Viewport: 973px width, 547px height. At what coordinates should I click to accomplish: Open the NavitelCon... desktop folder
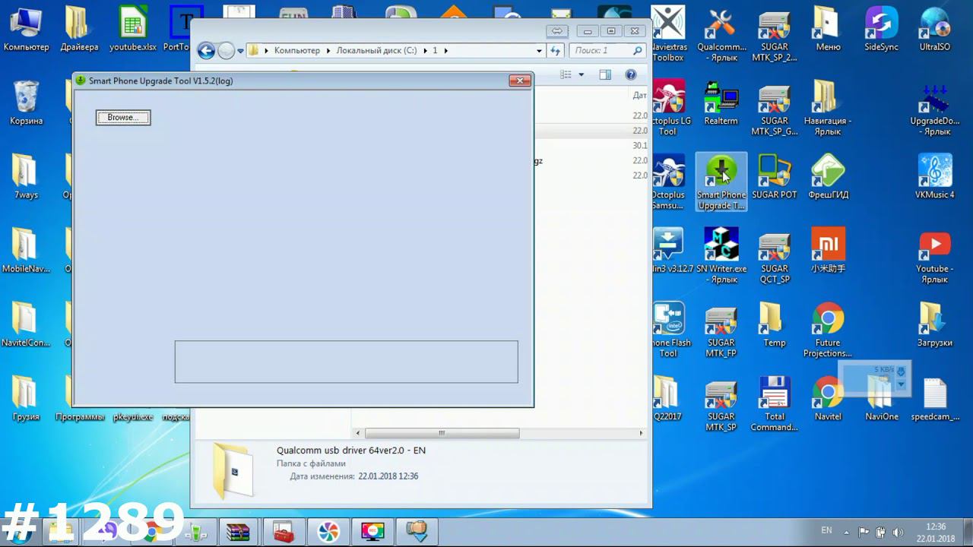(26, 324)
